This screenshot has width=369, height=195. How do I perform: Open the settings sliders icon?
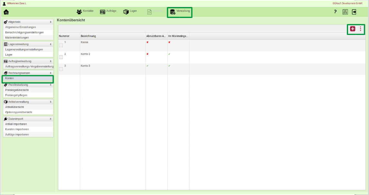pyautogui.click(x=345, y=12)
